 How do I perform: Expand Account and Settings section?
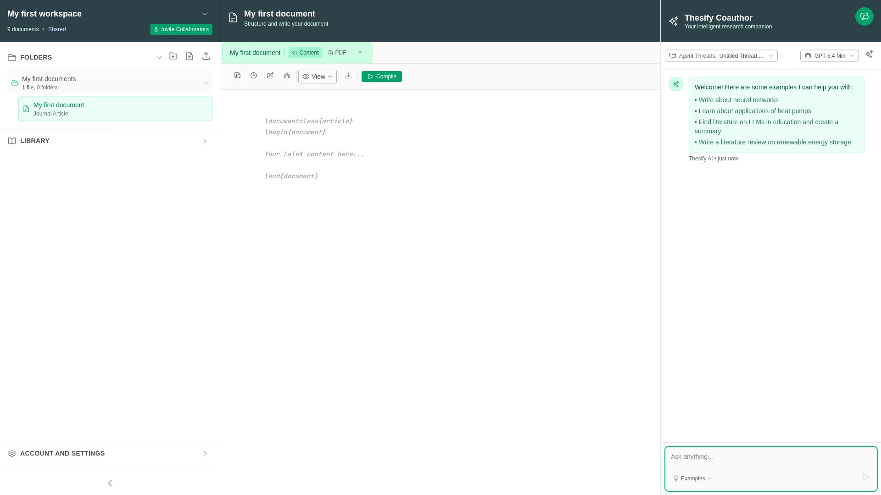click(x=205, y=453)
